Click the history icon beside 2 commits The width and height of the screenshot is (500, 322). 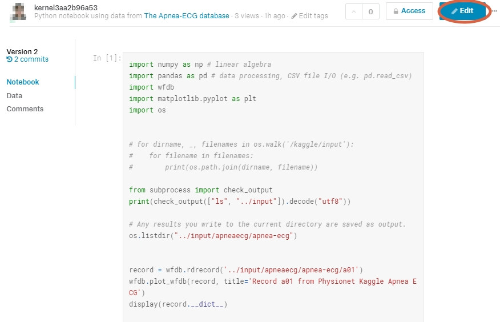[10, 59]
